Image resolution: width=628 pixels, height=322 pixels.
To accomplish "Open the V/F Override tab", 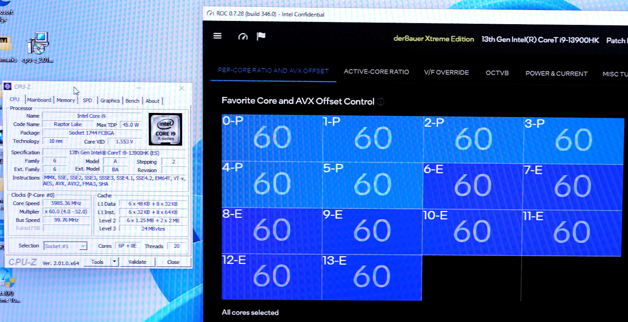I will 446,73.
